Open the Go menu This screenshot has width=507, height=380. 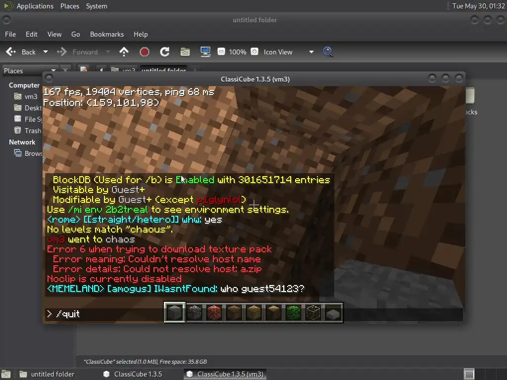pyautogui.click(x=75, y=34)
